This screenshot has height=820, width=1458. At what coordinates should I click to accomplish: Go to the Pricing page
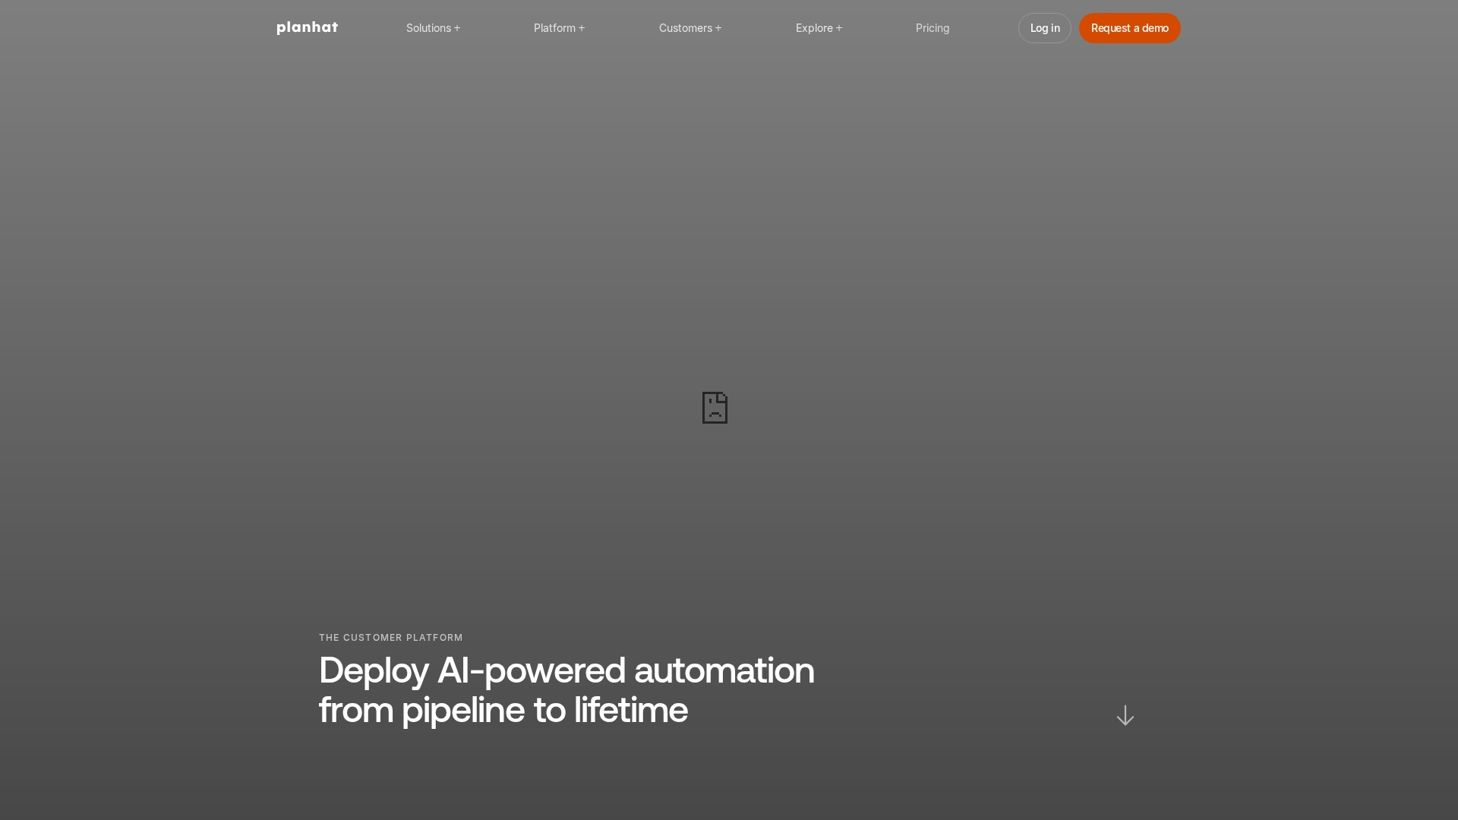[x=933, y=28]
